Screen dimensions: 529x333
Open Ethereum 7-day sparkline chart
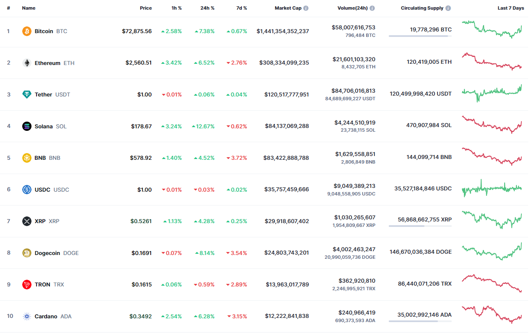(x=492, y=61)
